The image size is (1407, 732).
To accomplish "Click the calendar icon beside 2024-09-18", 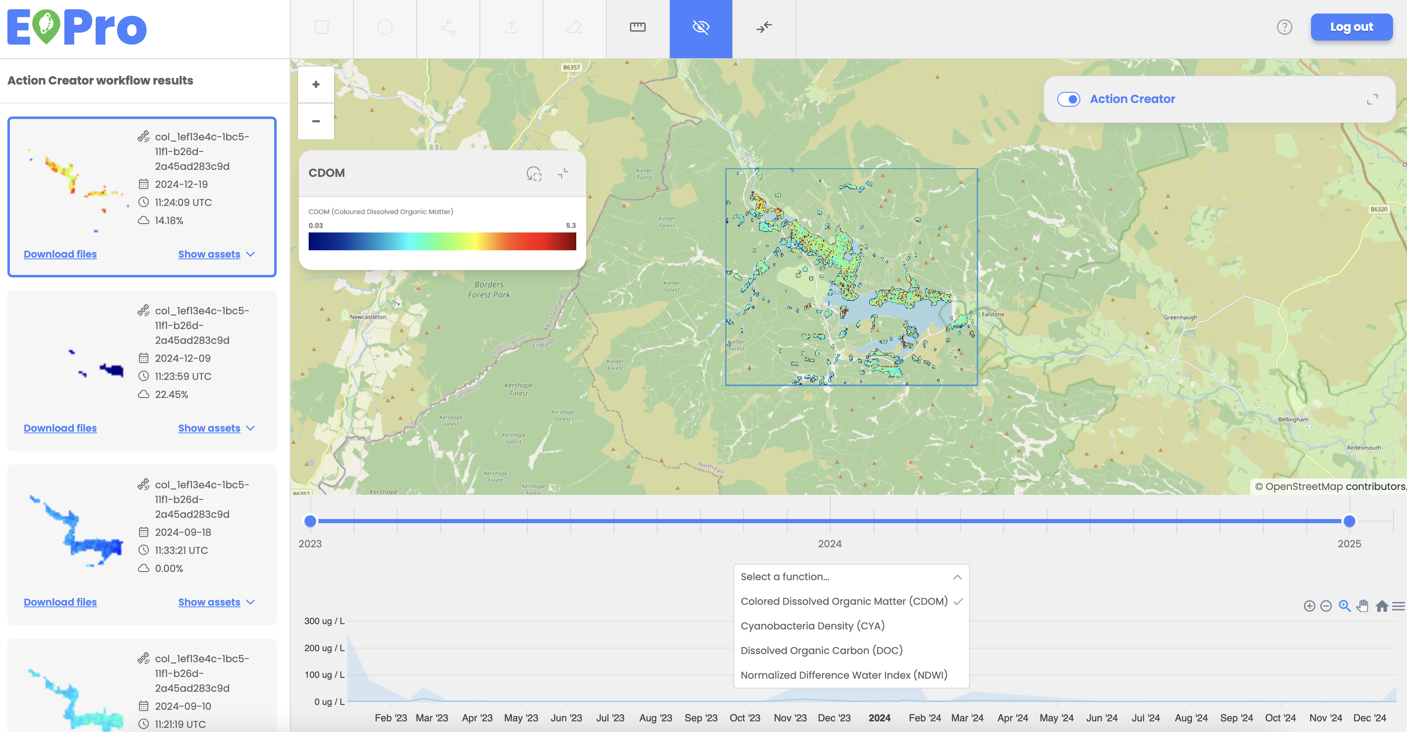I will 144,532.
